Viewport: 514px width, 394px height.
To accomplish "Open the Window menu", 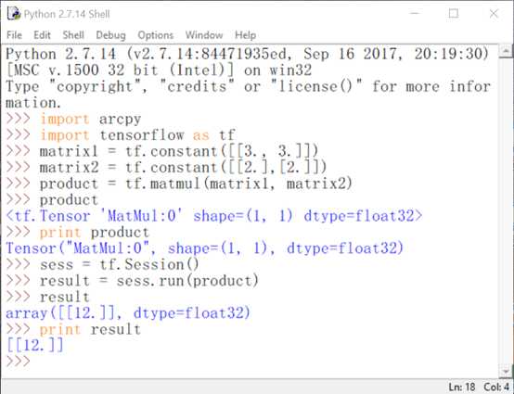I will click(204, 35).
